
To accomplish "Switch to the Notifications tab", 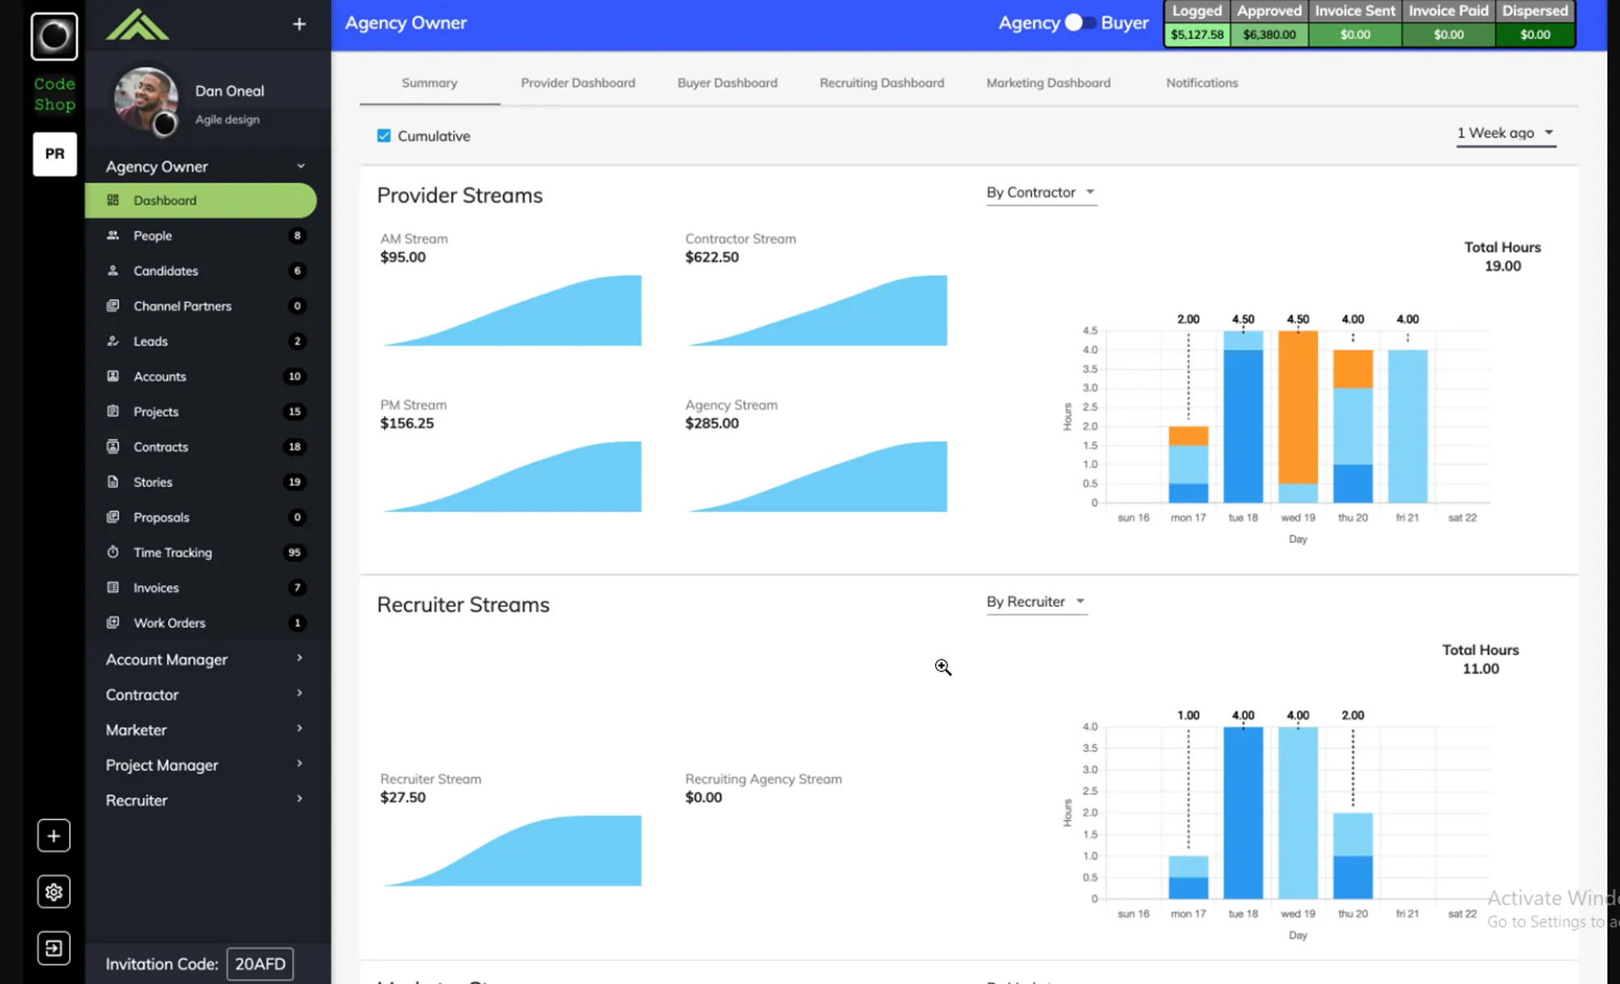I will (x=1202, y=83).
